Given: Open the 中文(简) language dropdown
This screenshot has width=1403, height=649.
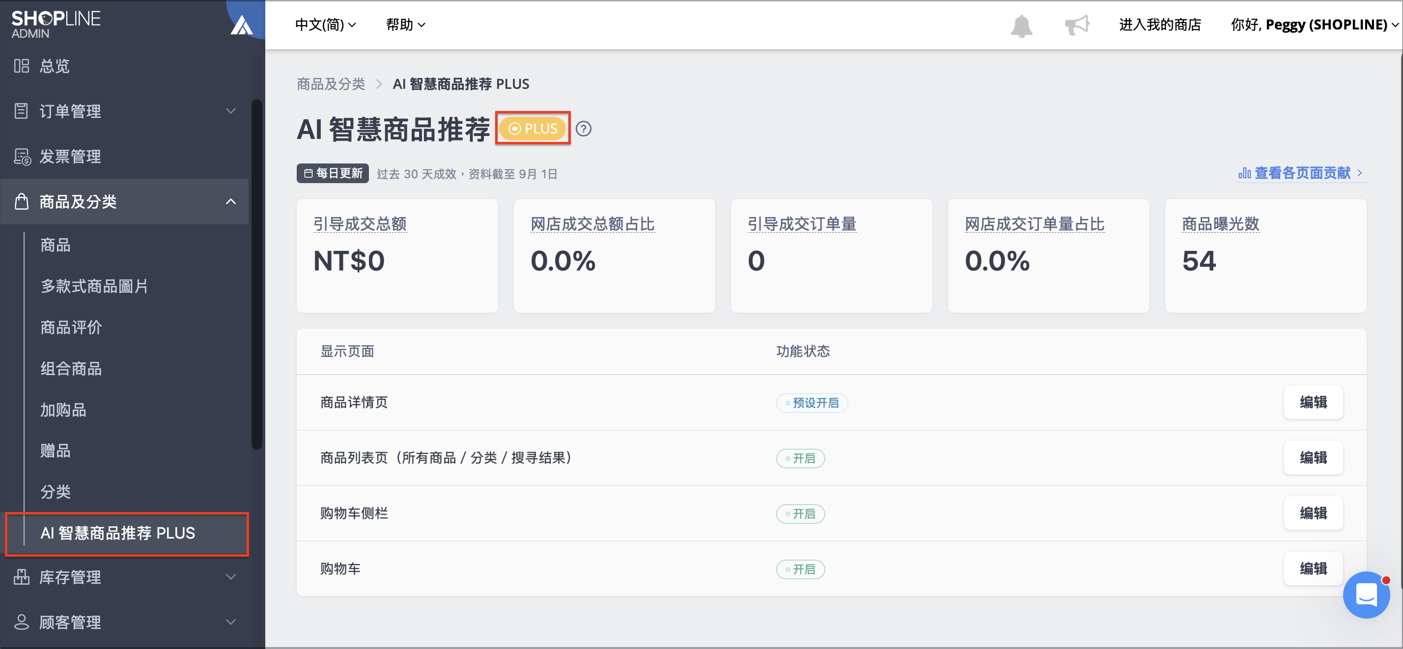Looking at the screenshot, I should click(x=325, y=25).
